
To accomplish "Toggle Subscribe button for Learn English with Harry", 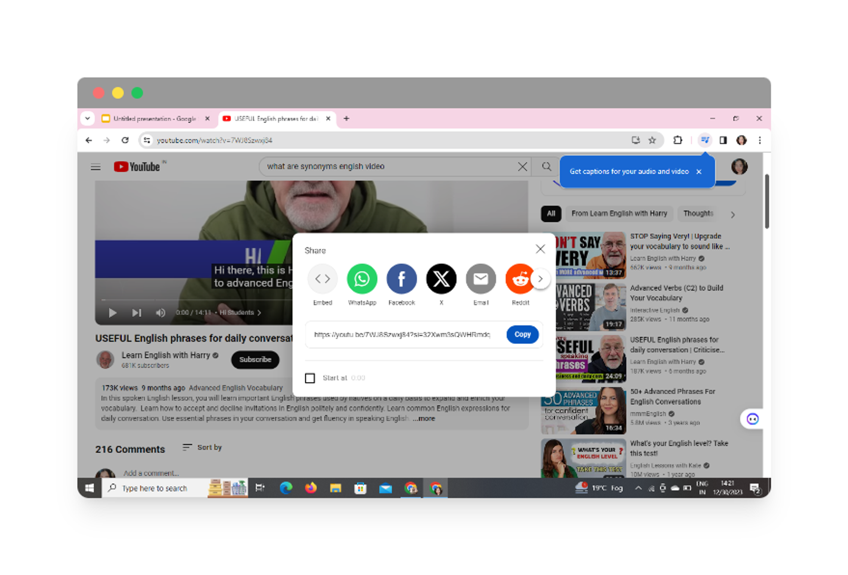I will click(255, 360).
